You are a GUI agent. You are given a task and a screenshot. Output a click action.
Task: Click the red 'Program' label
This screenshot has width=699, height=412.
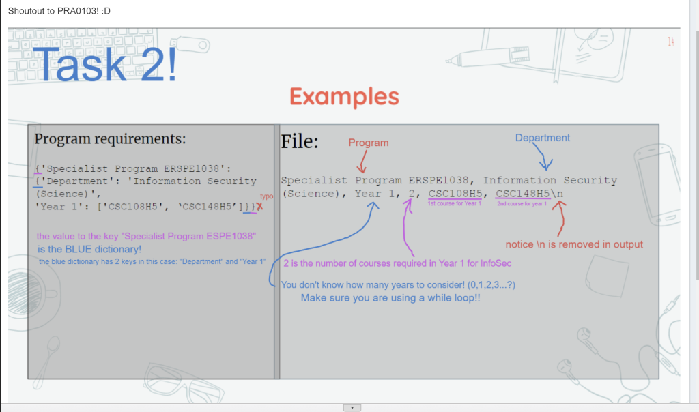pyautogui.click(x=368, y=143)
